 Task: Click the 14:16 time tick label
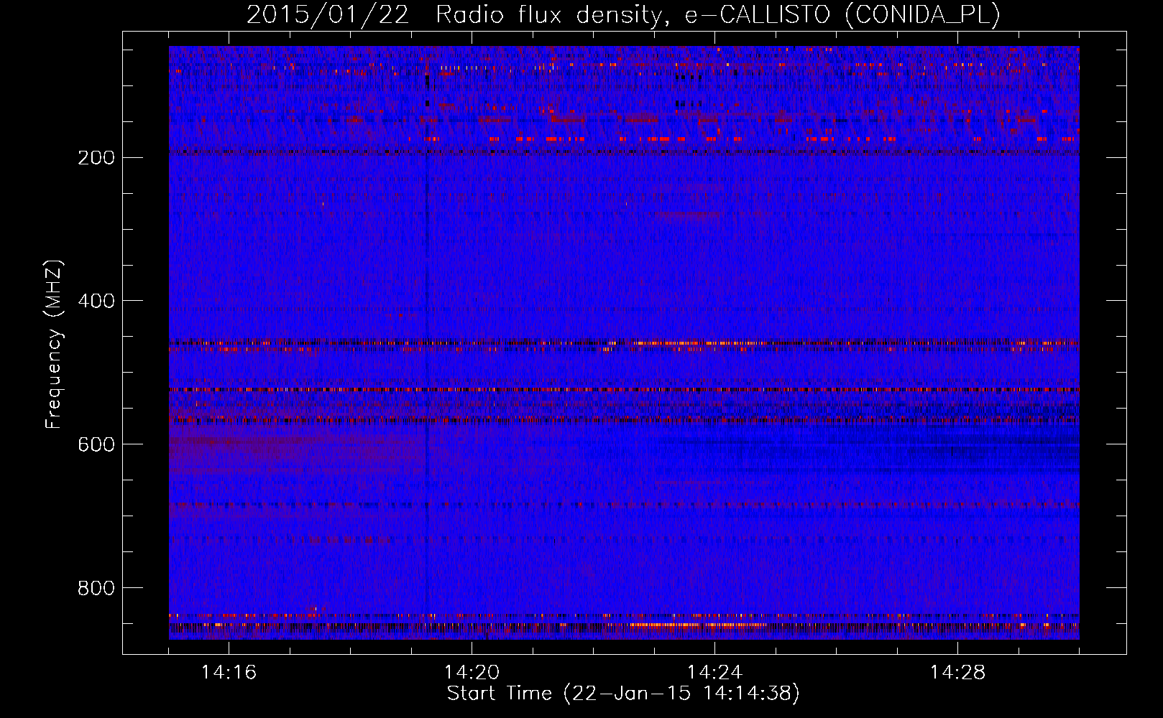(x=229, y=673)
